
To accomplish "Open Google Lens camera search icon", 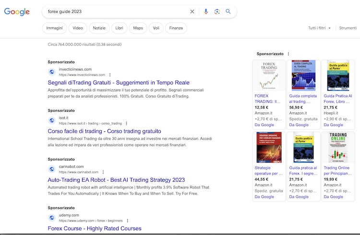I will click(217, 12).
